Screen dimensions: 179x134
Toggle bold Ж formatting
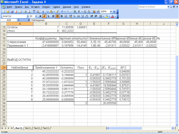coord(40,16)
